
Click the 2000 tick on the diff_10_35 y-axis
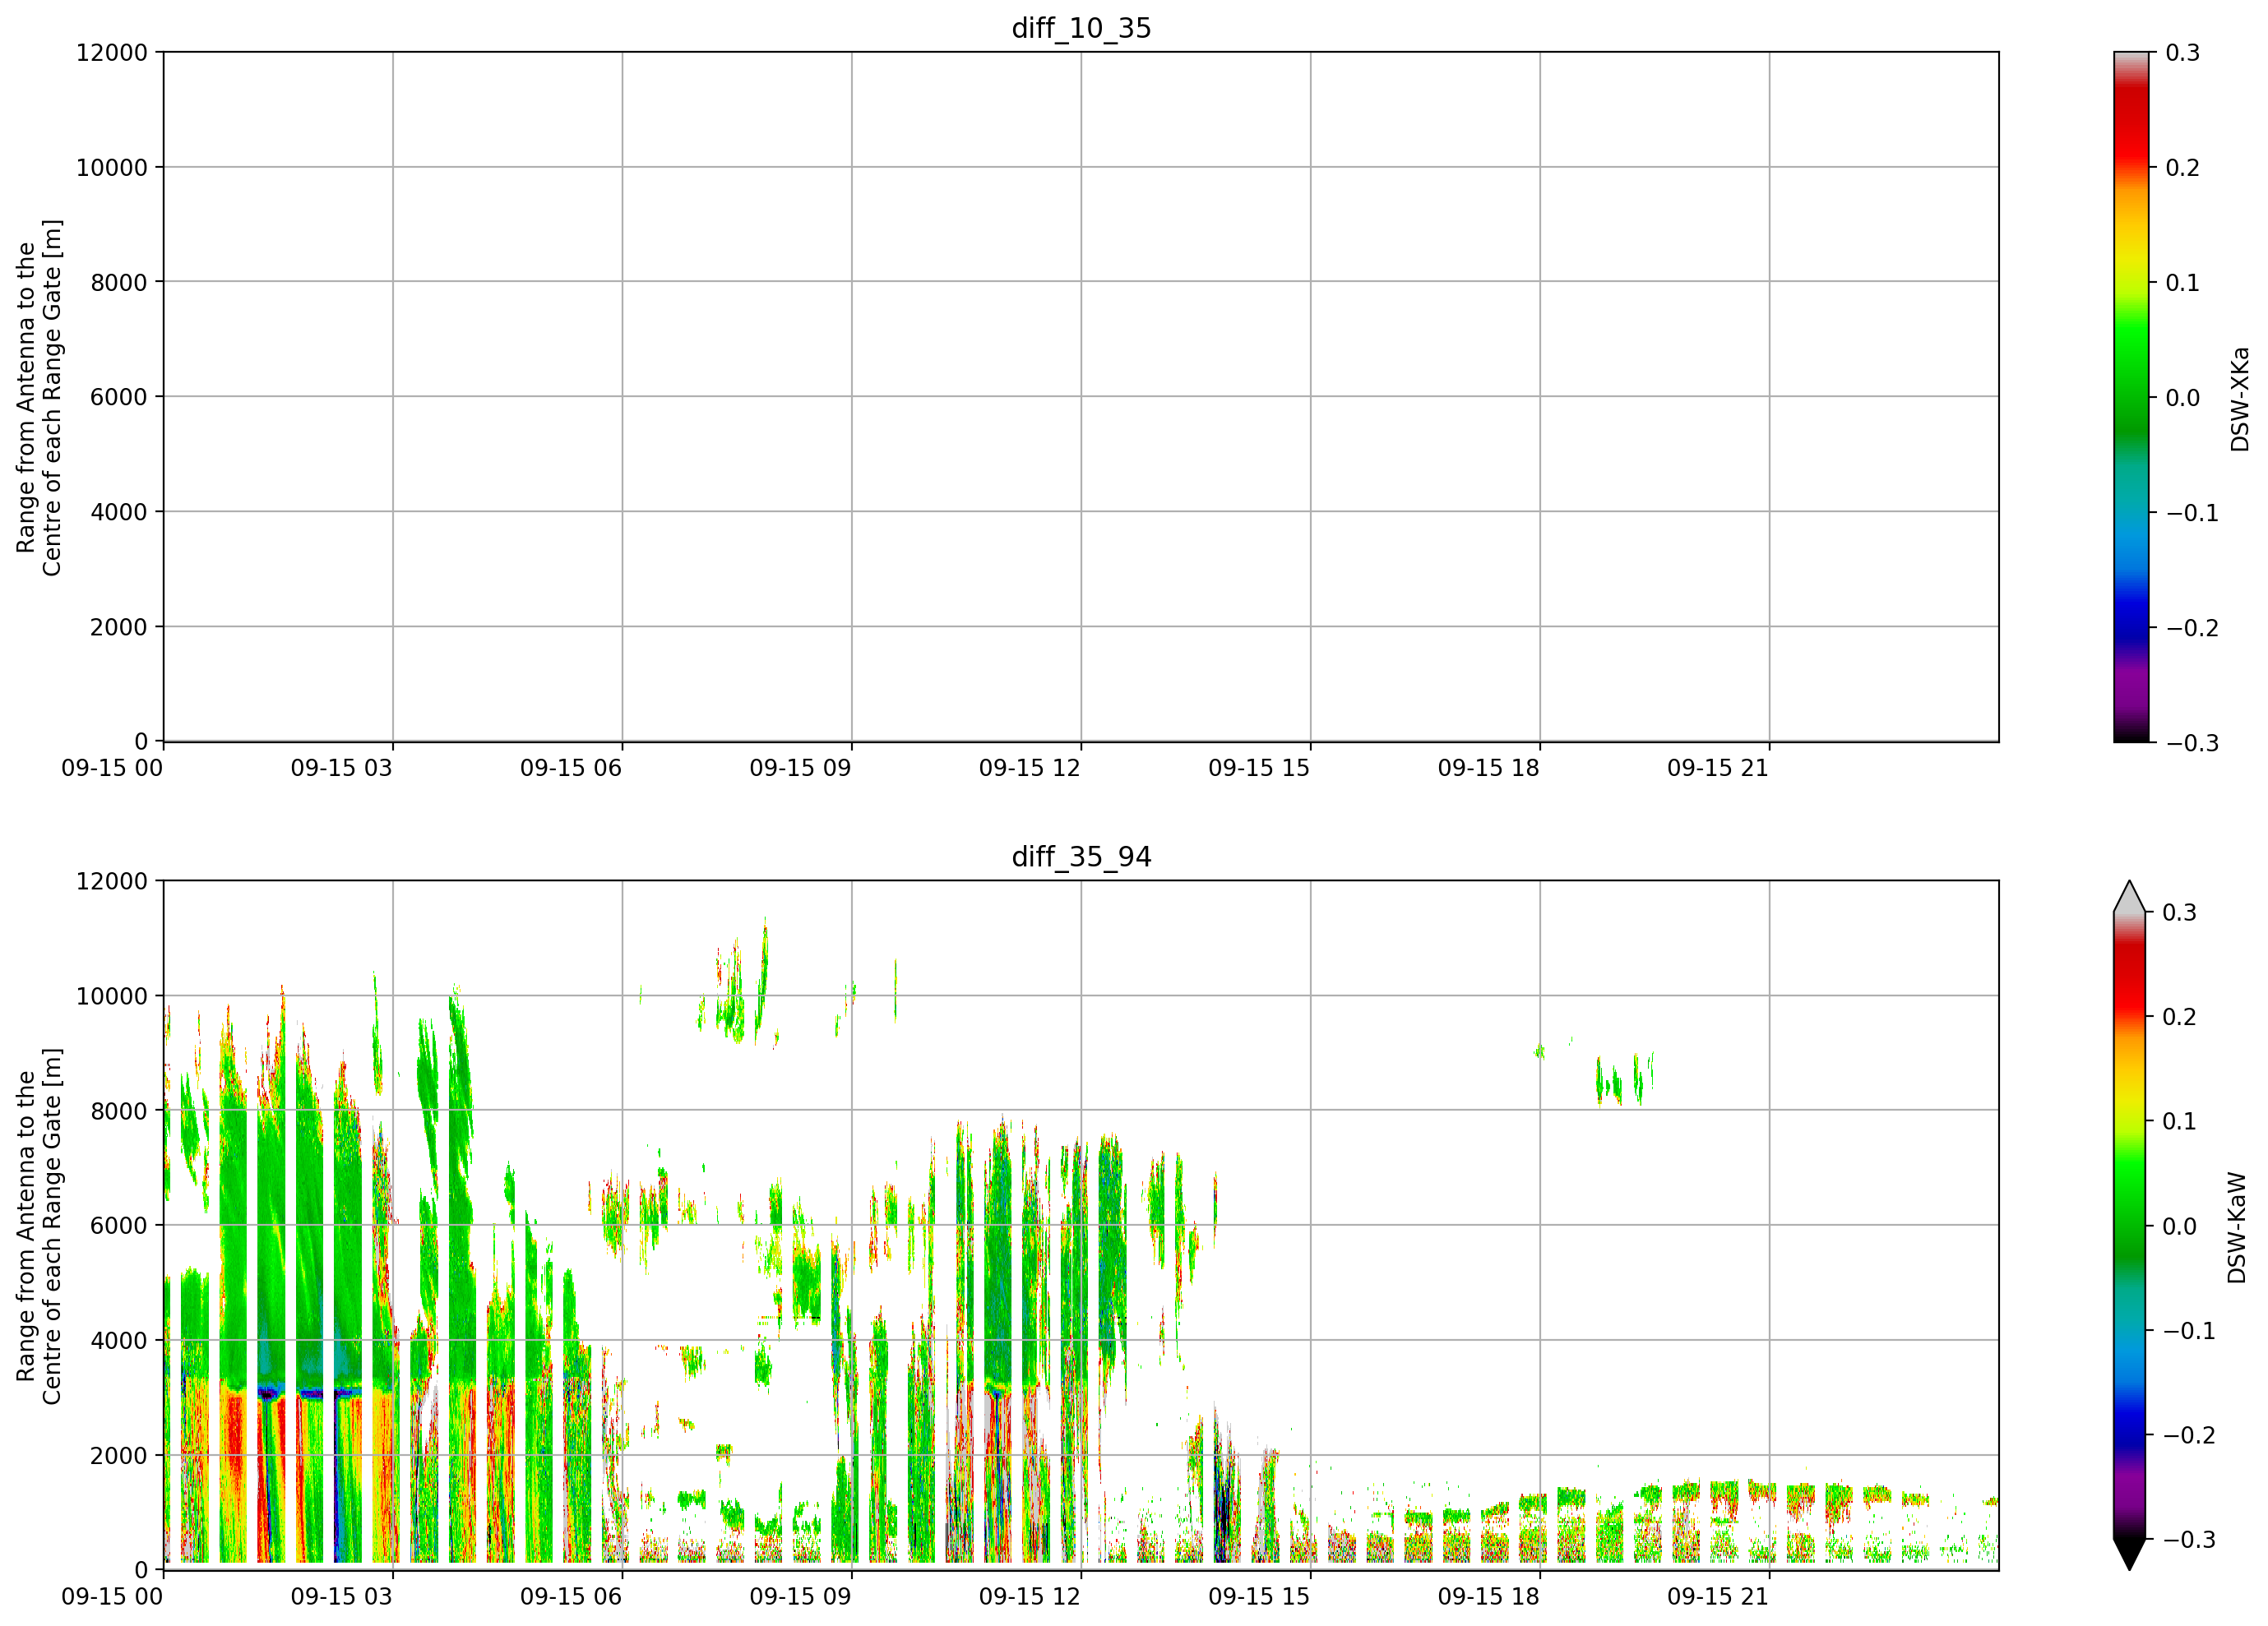[x=119, y=626]
